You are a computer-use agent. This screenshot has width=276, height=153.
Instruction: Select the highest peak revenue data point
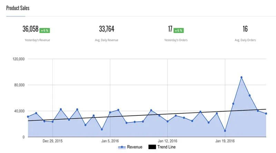241,77
